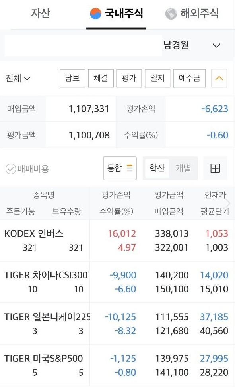Toggle the 매매비용 checkbox
The image size is (235, 387).
tap(11, 169)
